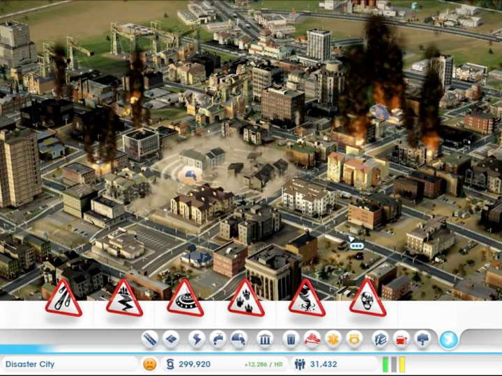The height and width of the screenshot is (376, 502).
Task: Open the Waste Disposal menu (trash can)
Action: coord(291,339)
